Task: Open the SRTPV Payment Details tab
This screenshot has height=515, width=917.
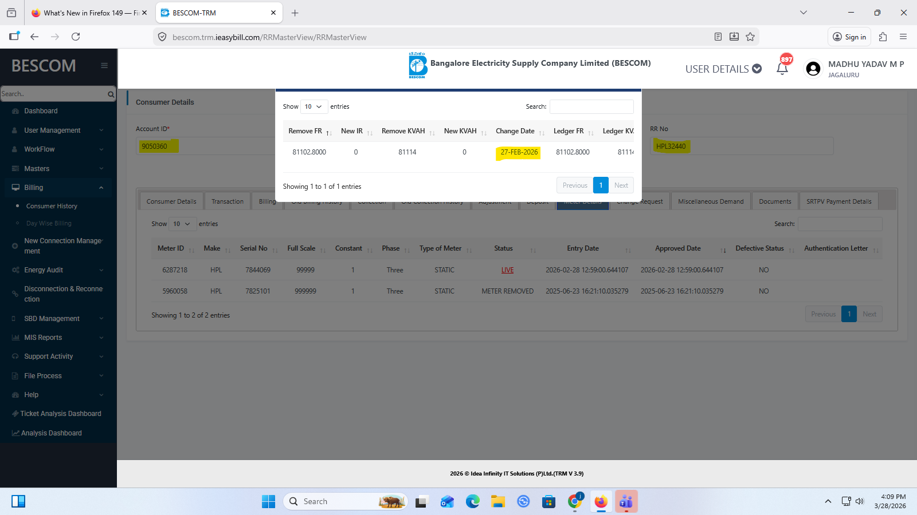Action: tap(838, 201)
